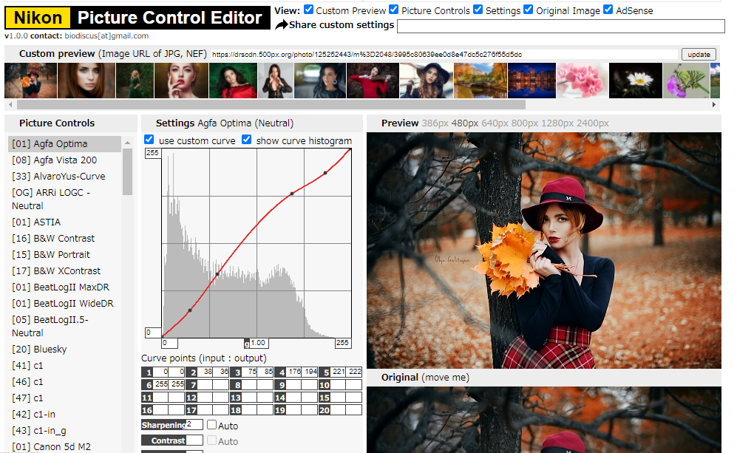This screenshot has height=453, width=737.
Task: Uncheck show curve histogram
Action: pyautogui.click(x=246, y=140)
